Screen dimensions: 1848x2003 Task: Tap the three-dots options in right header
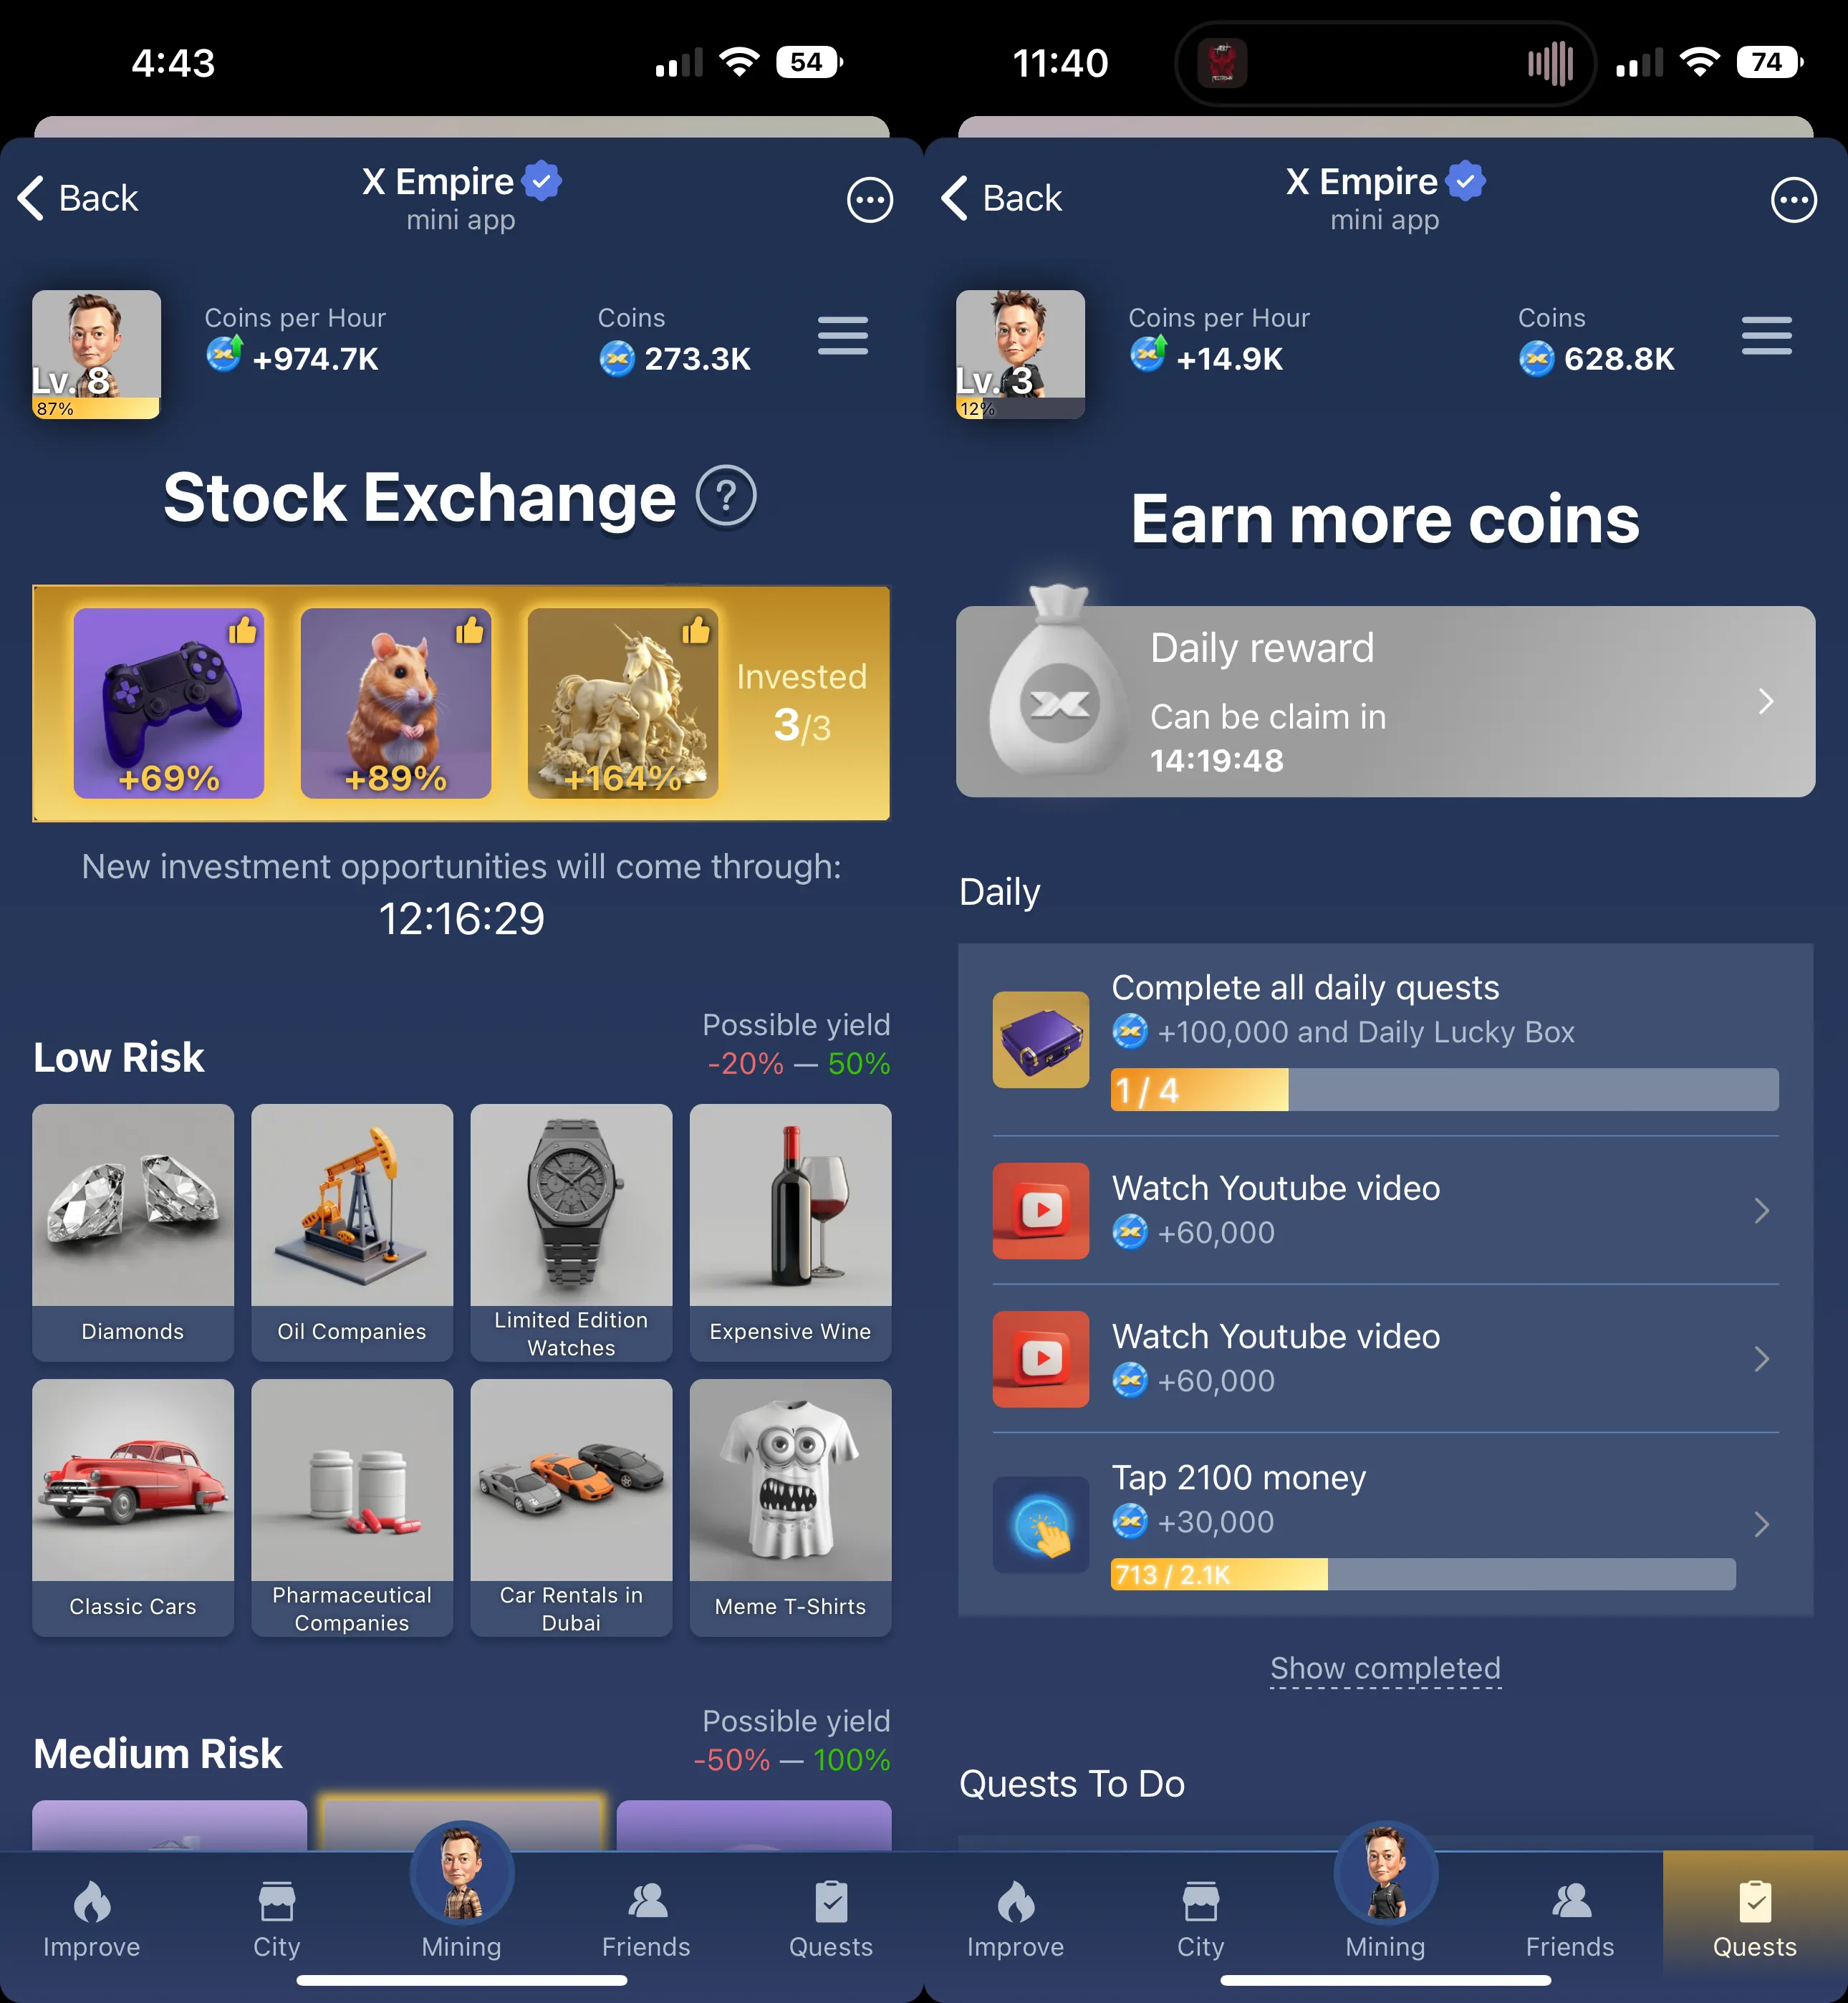tap(1794, 200)
